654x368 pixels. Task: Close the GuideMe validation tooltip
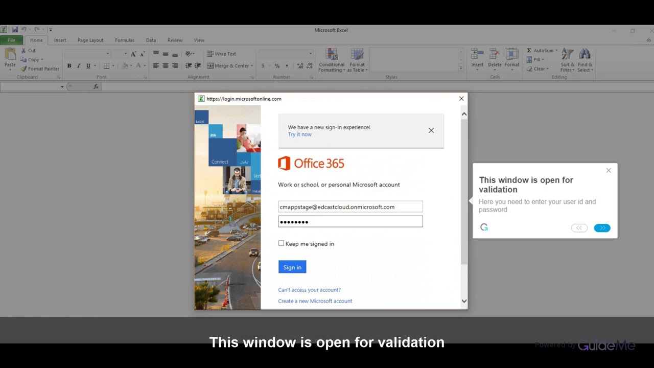[x=609, y=170]
